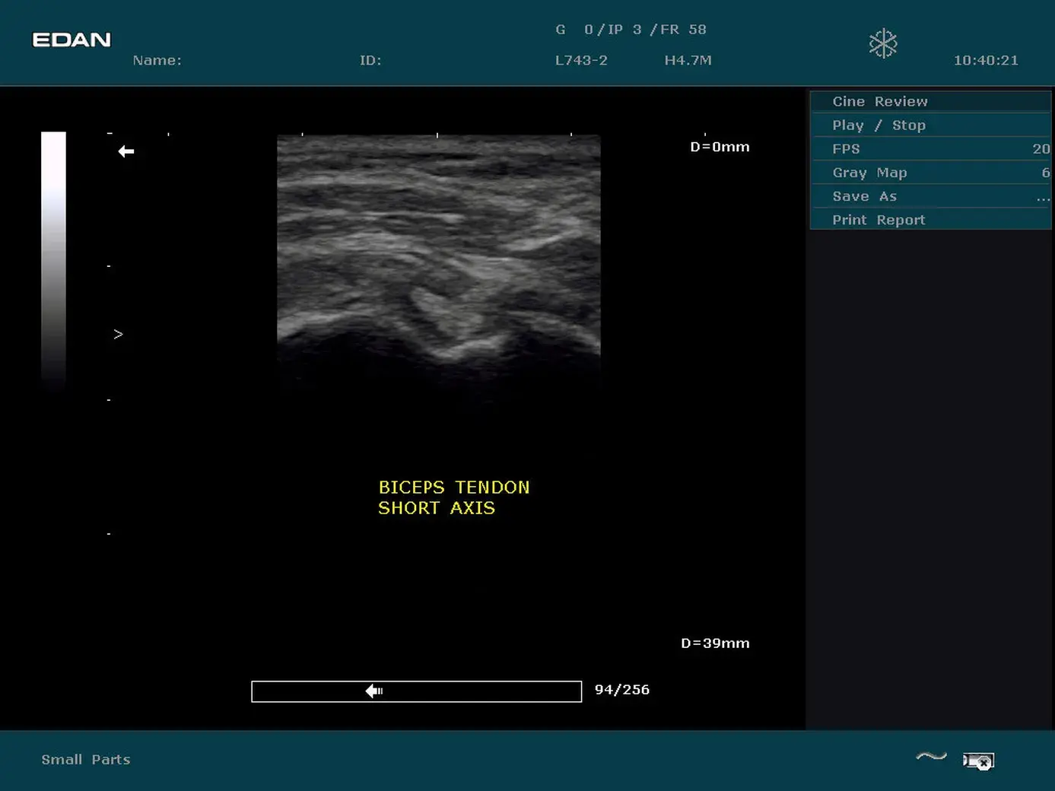Click the snowflake freeze icon

tap(882, 43)
